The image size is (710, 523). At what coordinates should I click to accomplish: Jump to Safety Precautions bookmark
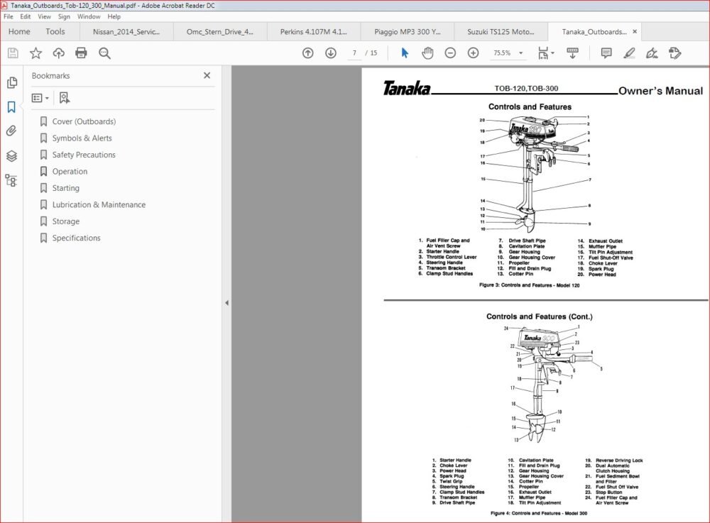(84, 155)
